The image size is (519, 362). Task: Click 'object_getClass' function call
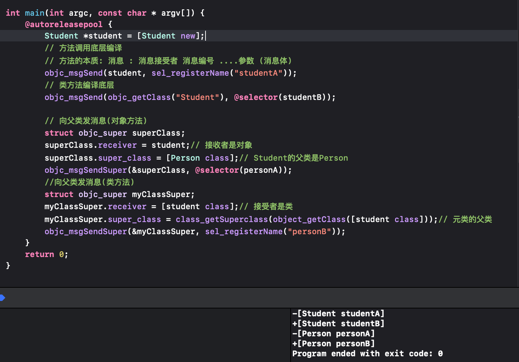[310, 219]
